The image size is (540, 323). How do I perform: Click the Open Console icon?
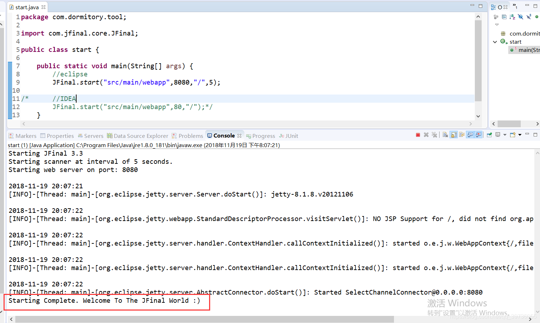click(513, 135)
